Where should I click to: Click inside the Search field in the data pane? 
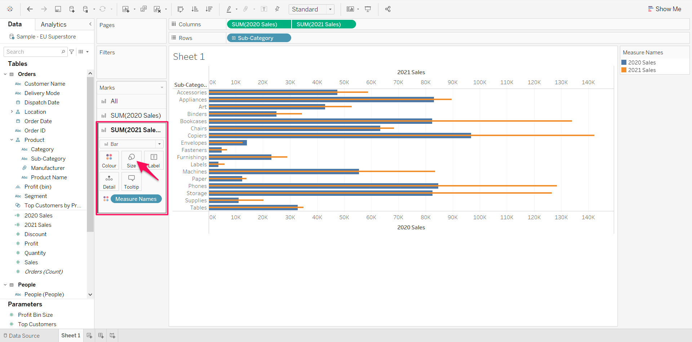click(x=32, y=51)
